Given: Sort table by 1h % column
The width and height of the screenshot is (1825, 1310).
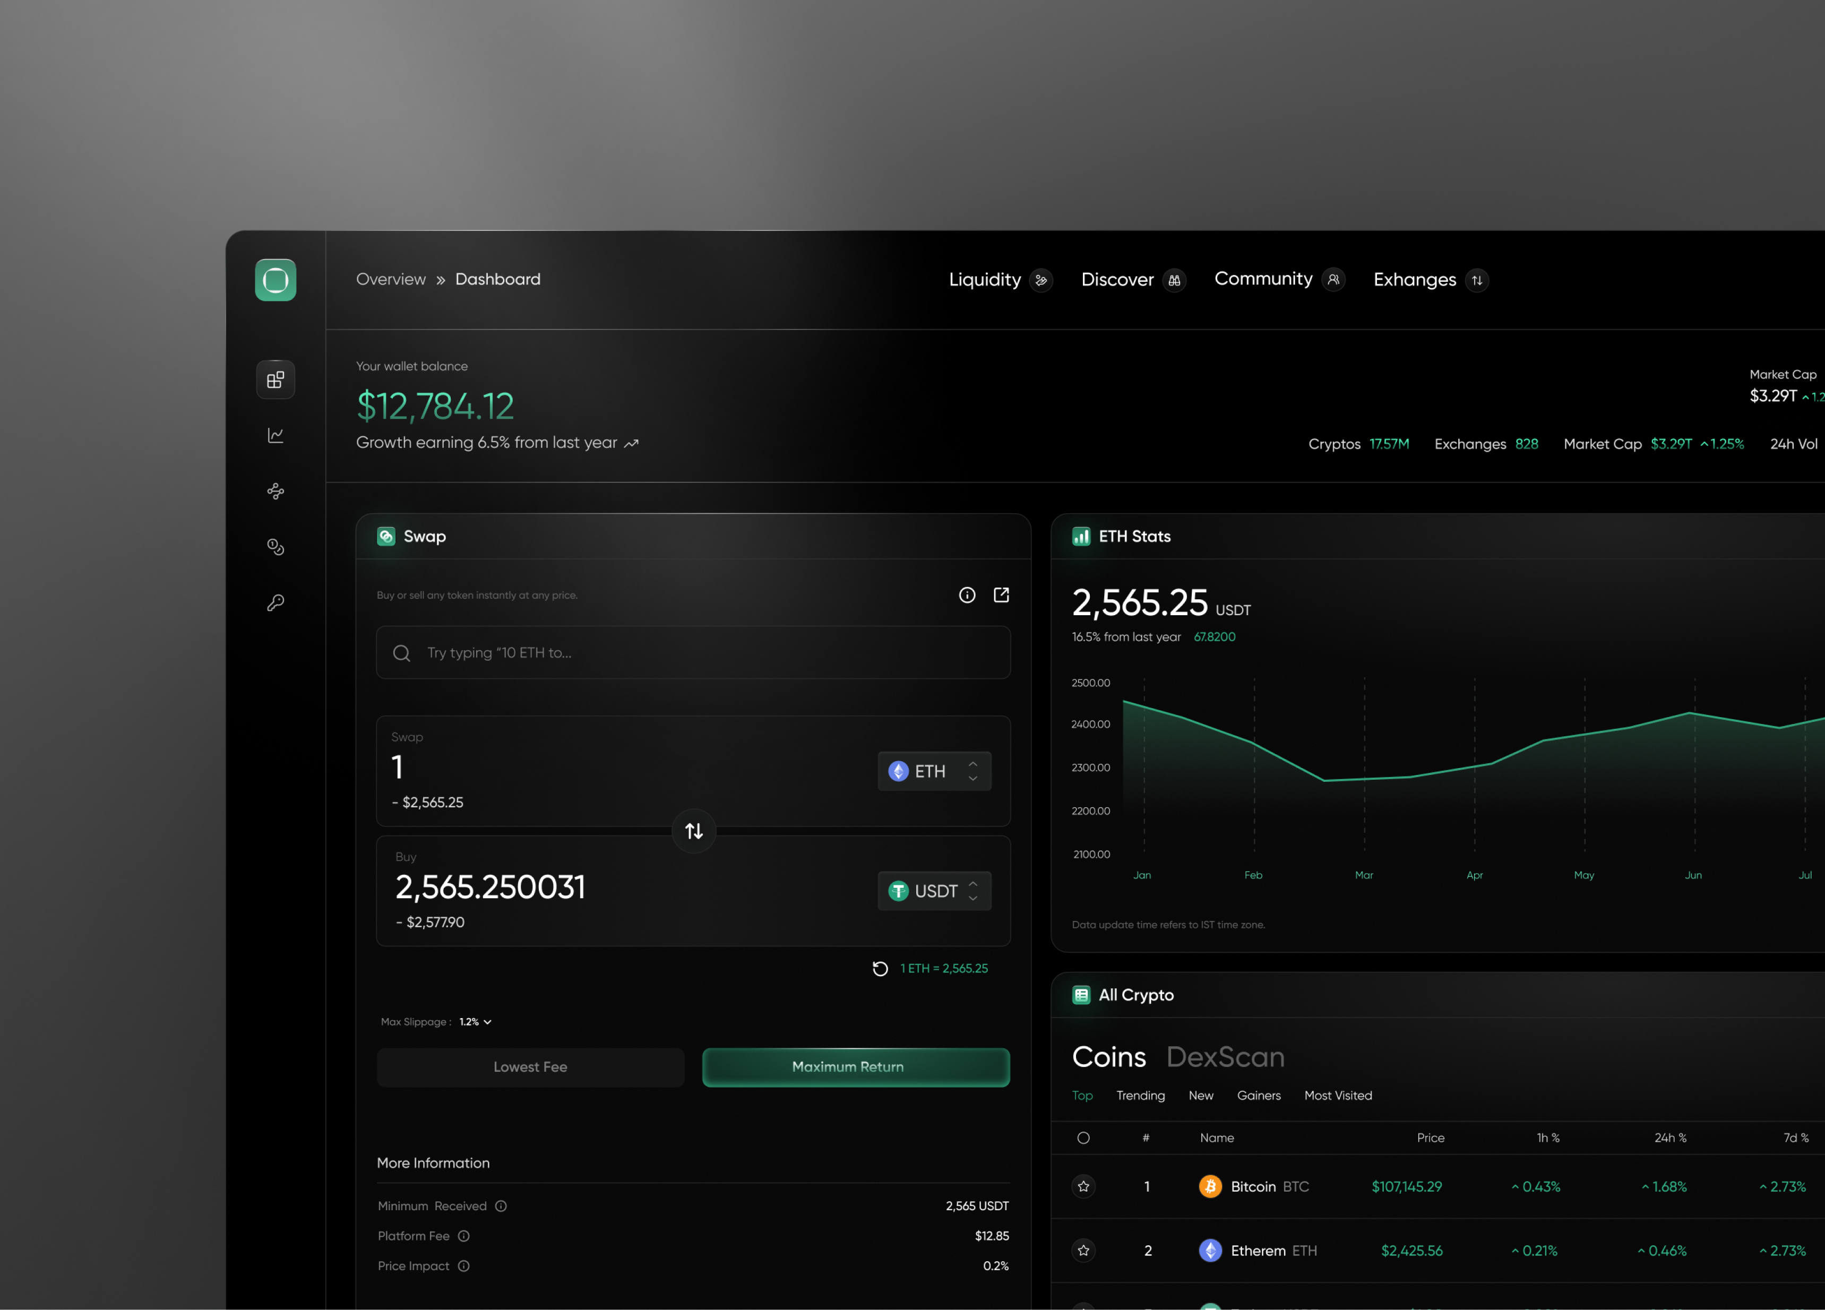Looking at the screenshot, I should (1547, 1138).
